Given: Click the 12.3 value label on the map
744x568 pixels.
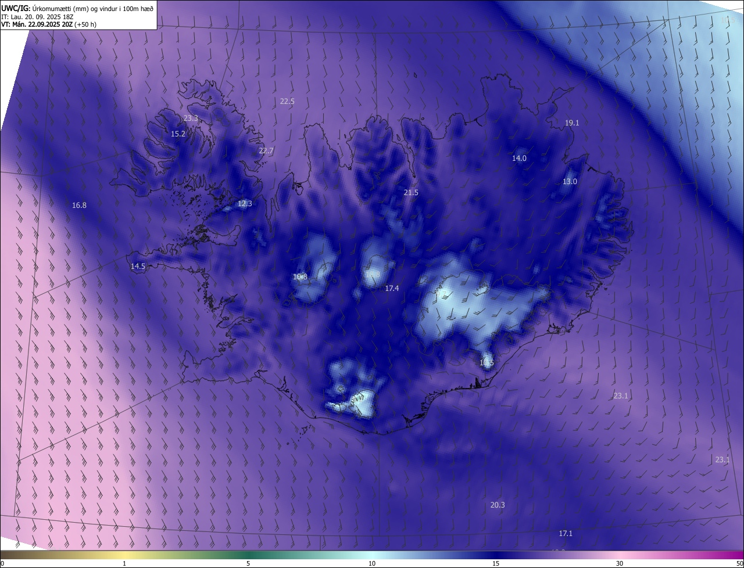Looking at the screenshot, I should 245,203.
